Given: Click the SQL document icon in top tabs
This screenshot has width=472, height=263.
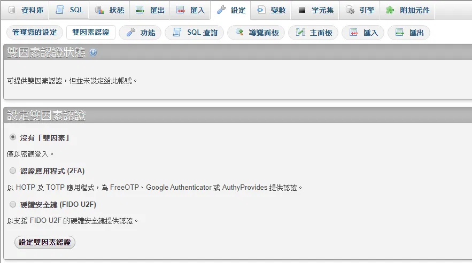Looking at the screenshot, I should 60,10.
